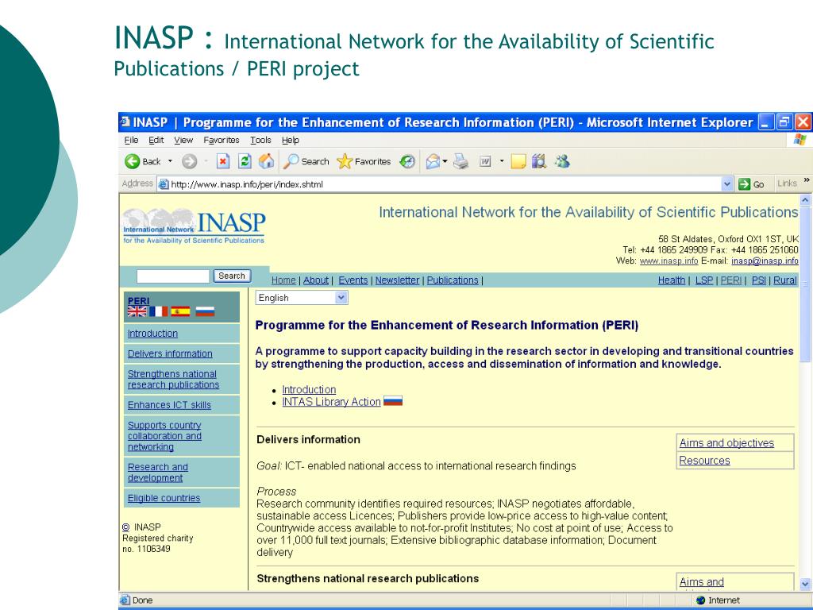
Task: Open Favorites star in toolbar
Action: (x=345, y=162)
